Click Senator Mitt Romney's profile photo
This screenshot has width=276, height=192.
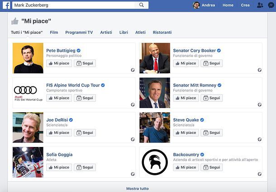155,93
